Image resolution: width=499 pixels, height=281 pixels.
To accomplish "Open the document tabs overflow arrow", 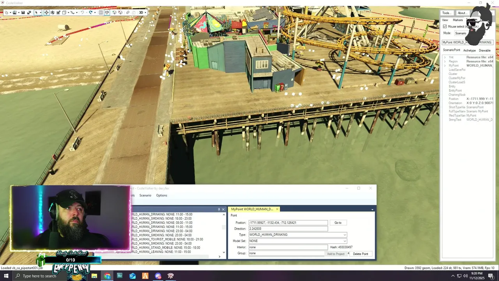I will 372,210.
